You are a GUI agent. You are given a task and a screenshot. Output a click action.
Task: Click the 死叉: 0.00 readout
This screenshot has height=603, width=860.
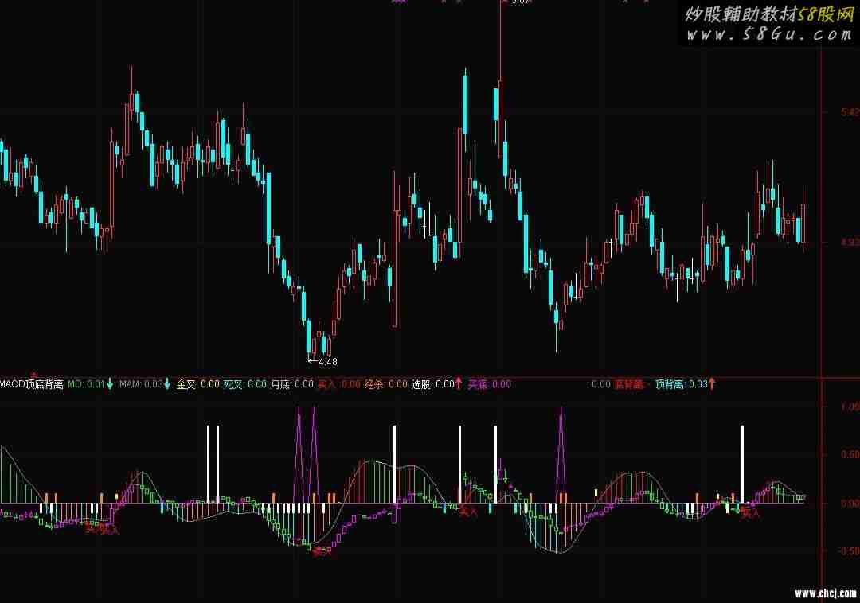244,384
